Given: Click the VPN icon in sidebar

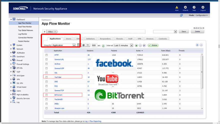Looking at the screenshot, I should pyautogui.click(x=14, y=79).
